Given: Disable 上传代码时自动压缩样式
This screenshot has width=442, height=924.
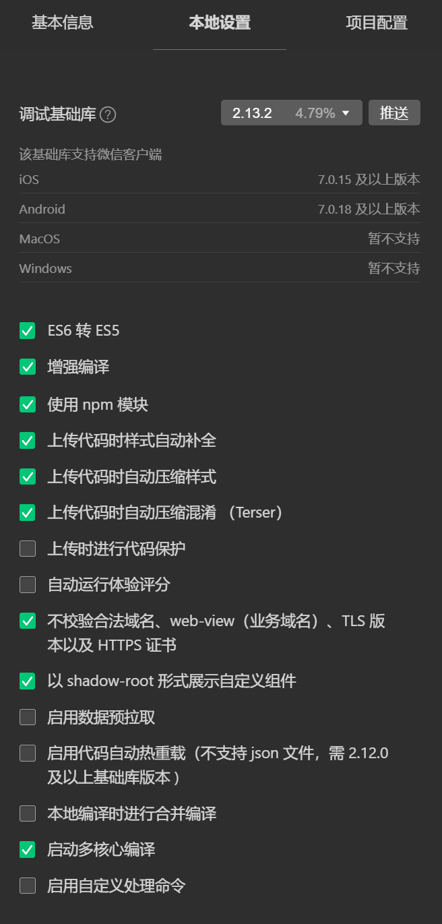Looking at the screenshot, I should pyautogui.click(x=27, y=476).
